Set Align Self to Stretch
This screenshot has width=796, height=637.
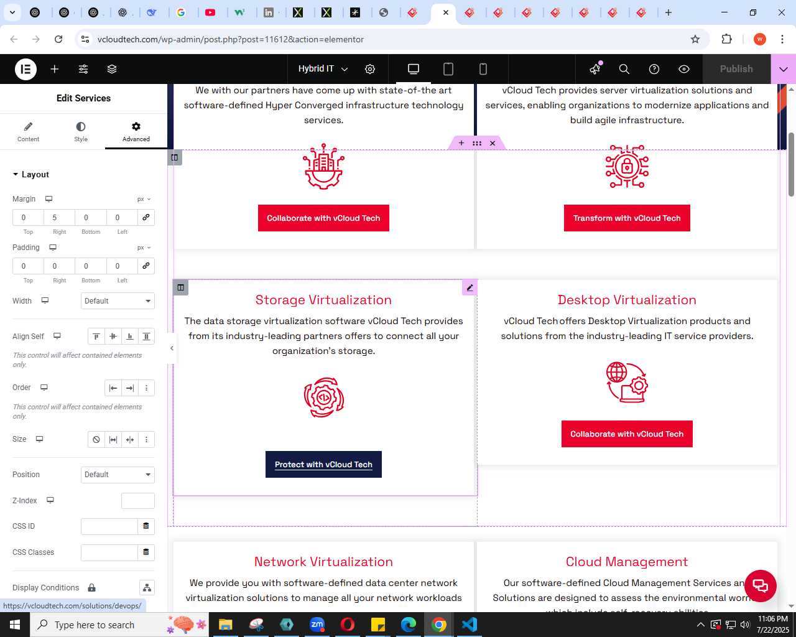click(147, 337)
